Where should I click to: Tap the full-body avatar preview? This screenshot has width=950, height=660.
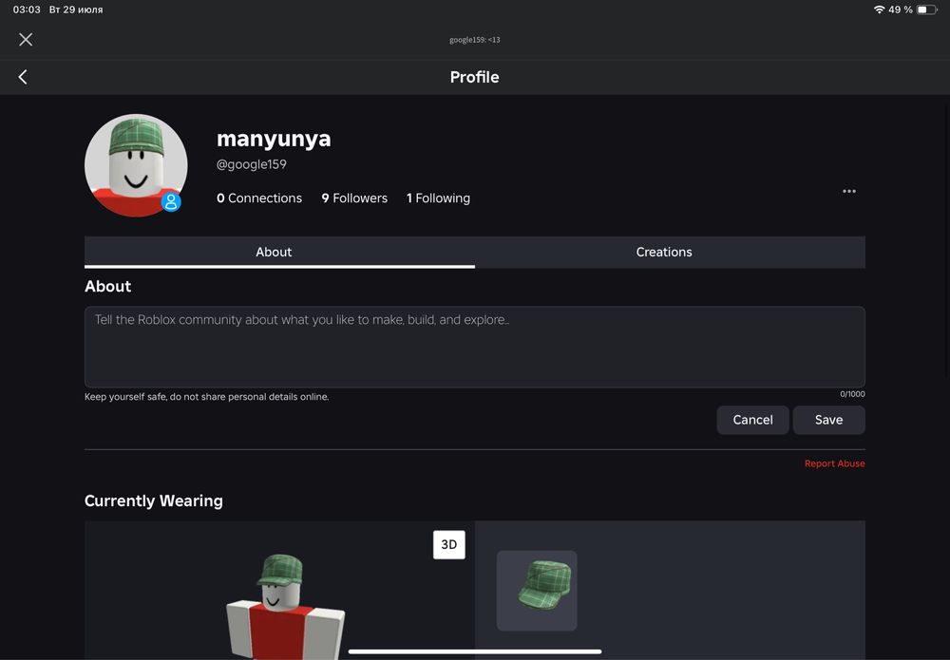pos(285,606)
